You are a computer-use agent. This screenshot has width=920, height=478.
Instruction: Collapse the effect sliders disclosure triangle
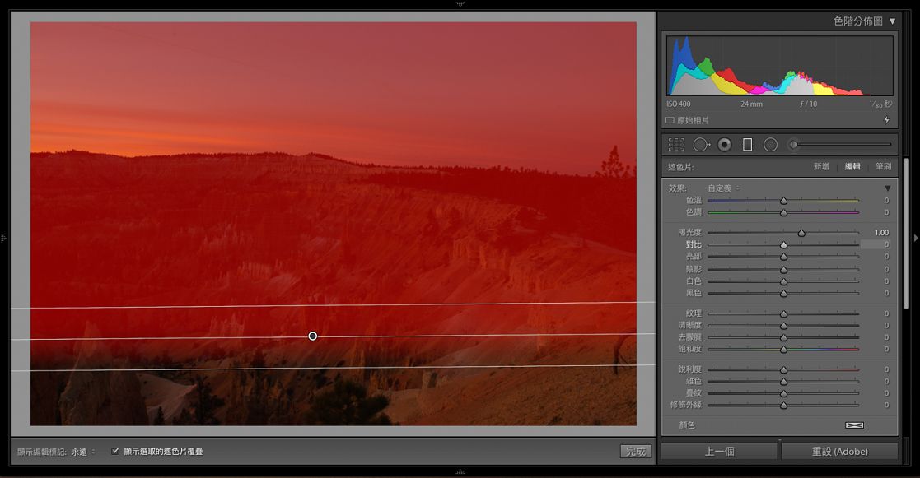pos(888,188)
